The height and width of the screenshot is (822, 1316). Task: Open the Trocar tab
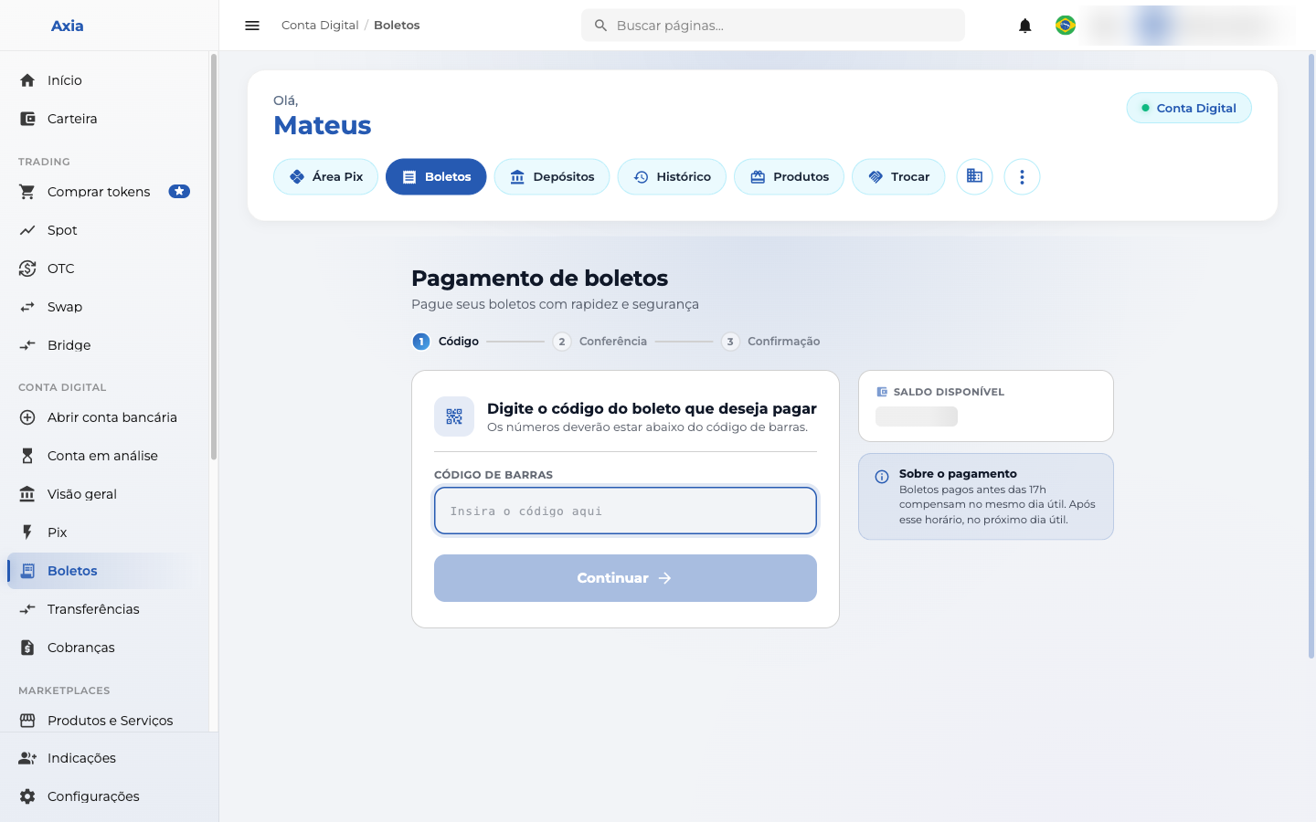point(898,176)
